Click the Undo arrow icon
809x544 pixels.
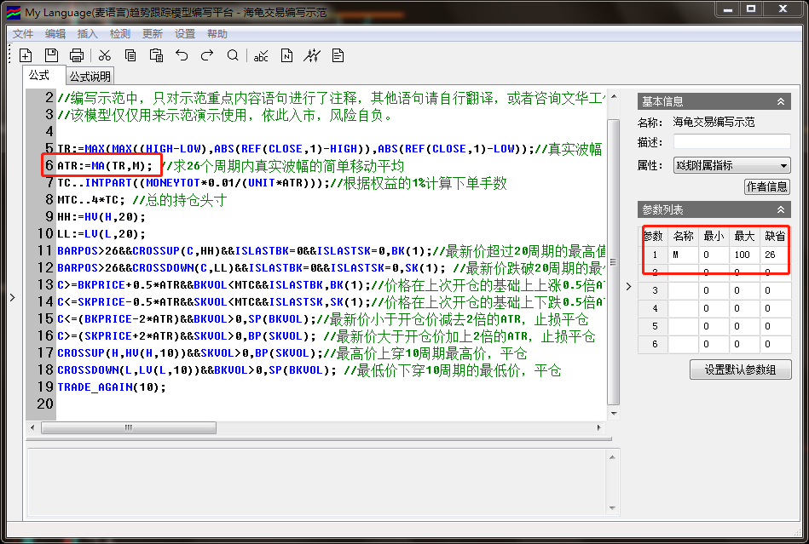click(182, 55)
